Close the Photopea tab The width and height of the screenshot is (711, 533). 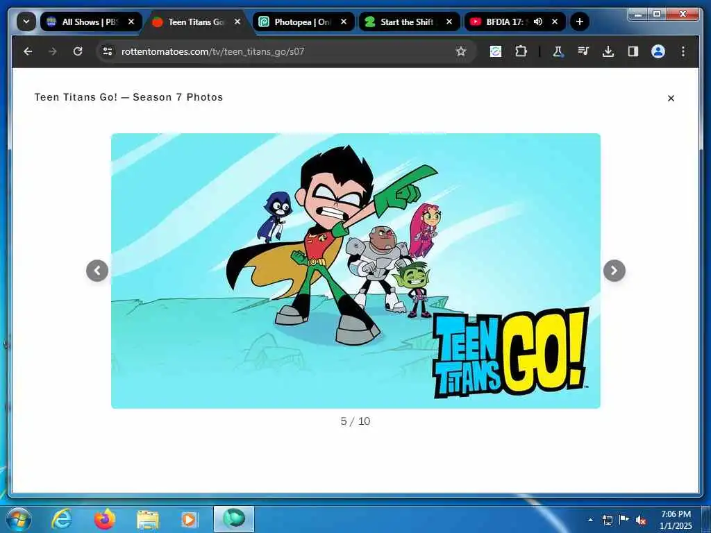coord(344,22)
